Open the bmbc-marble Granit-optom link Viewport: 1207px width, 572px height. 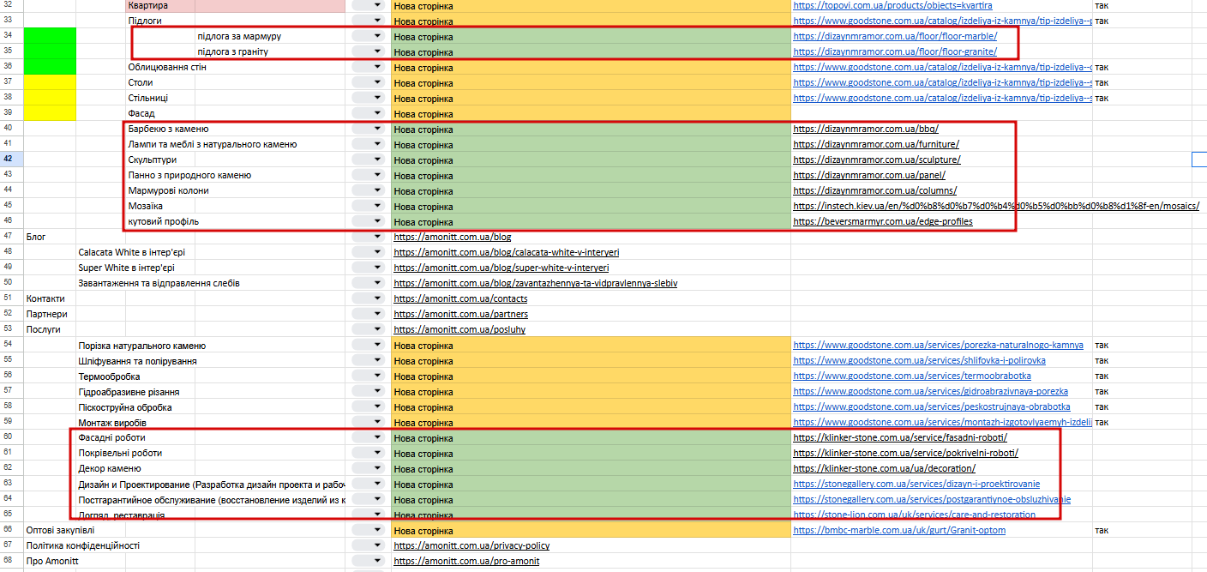tap(899, 531)
